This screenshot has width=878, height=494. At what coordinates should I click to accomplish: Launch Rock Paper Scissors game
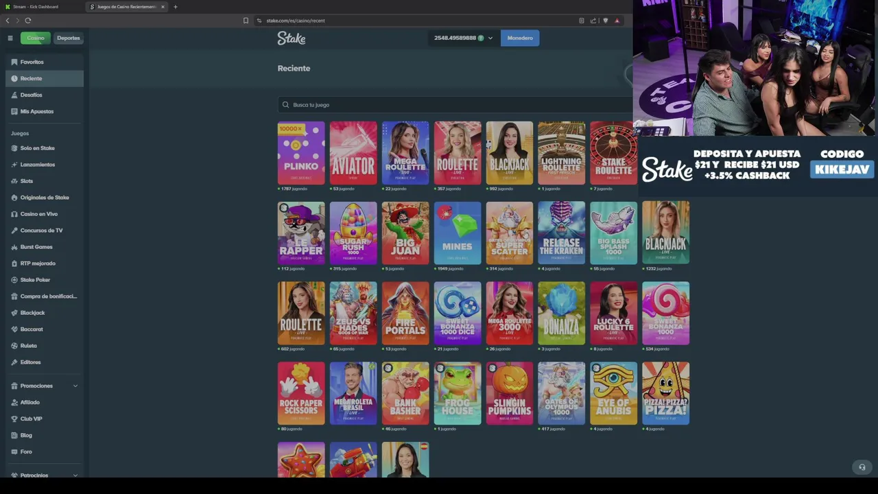(x=301, y=394)
